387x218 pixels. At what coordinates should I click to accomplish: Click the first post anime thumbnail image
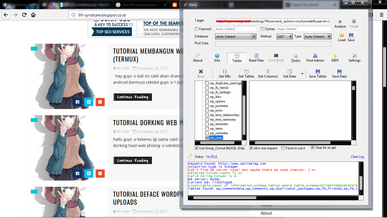pyautogui.click(x=68, y=76)
